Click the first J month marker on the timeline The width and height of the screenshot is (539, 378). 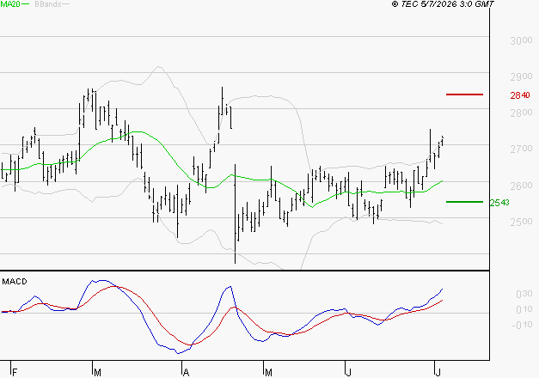coord(349,372)
